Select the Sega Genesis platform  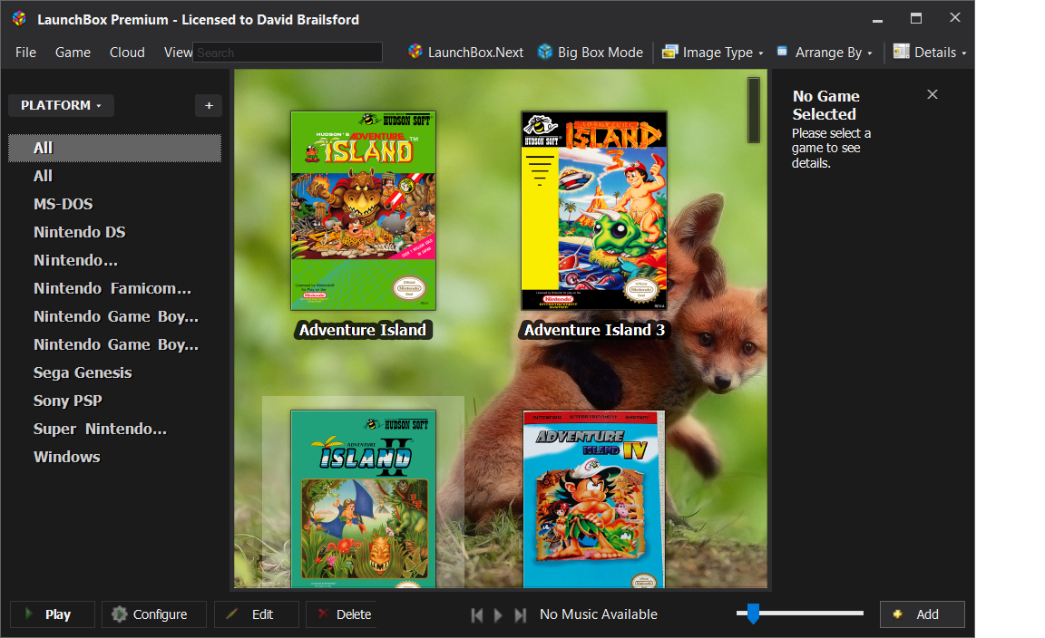pyautogui.click(x=83, y=372)
